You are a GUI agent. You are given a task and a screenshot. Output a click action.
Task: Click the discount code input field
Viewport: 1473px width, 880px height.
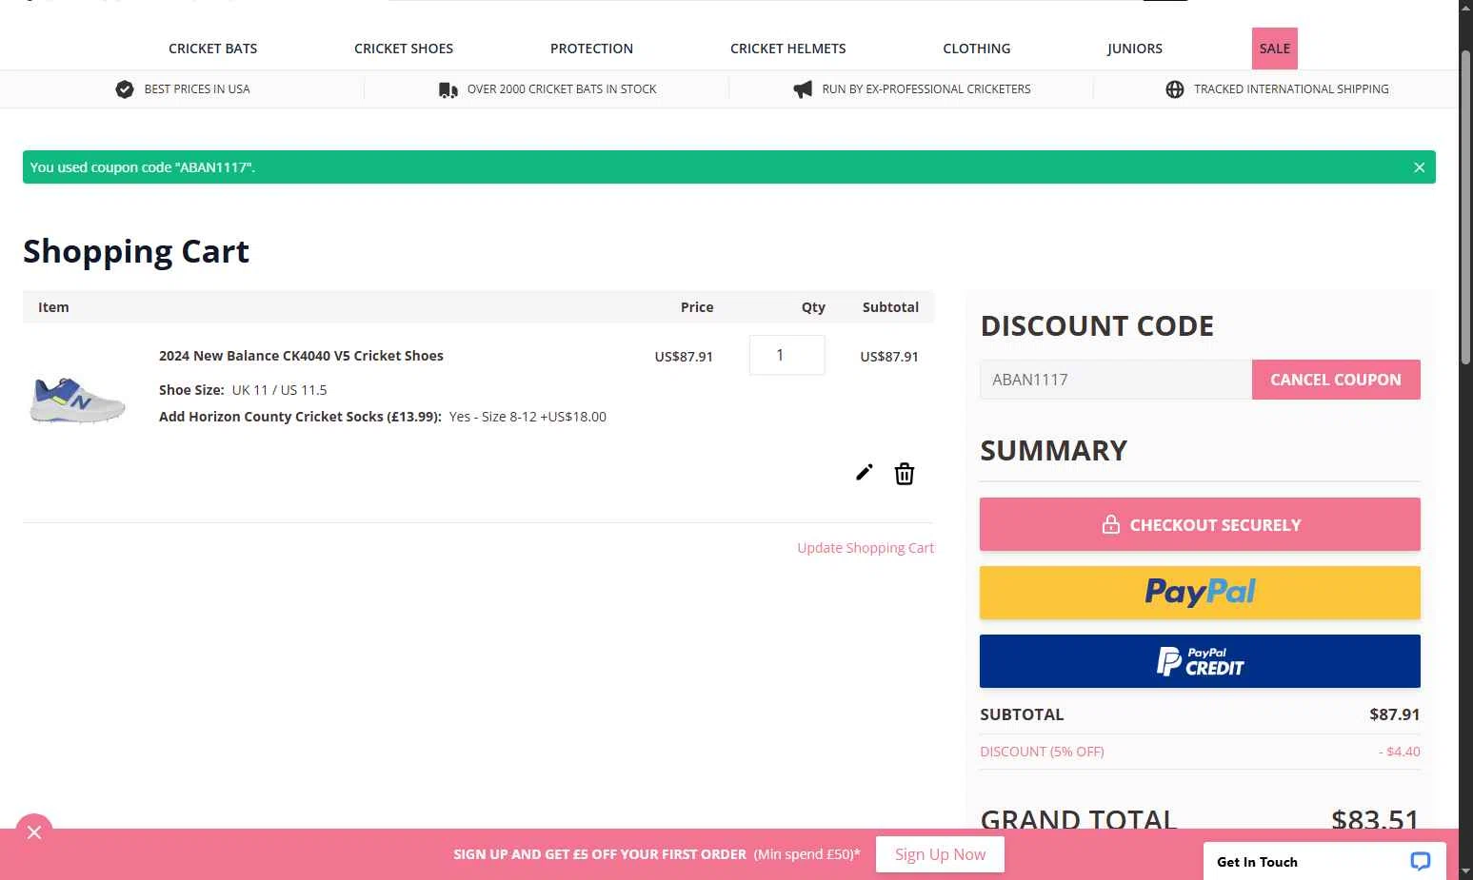1116,380
